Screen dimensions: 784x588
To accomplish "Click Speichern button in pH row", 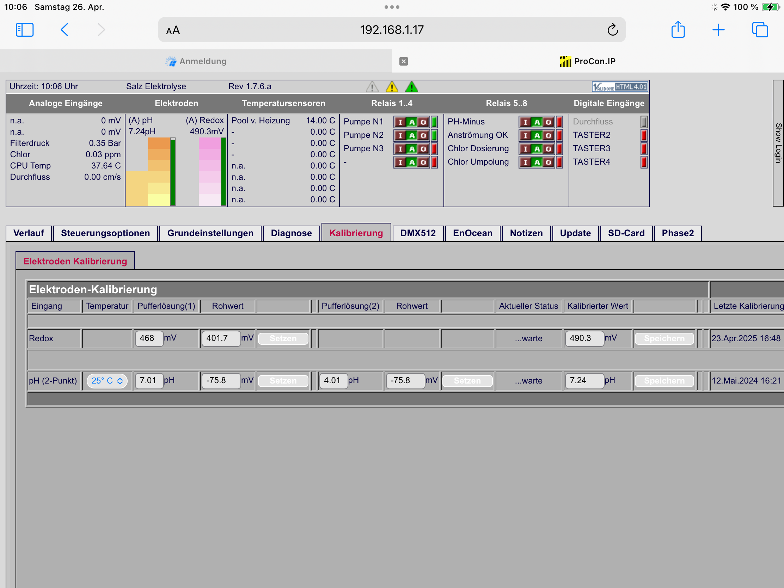I will (664, 381).
